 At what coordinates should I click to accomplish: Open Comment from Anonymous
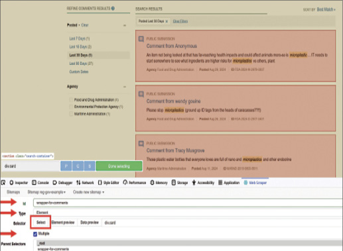pos(172,46)
